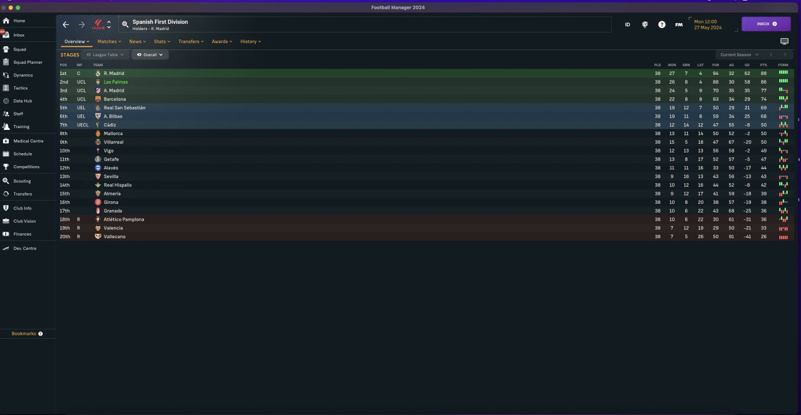This screenshot has width=801, height=415.
Task: Open the Awards tab menu
Action: [222, 41]
